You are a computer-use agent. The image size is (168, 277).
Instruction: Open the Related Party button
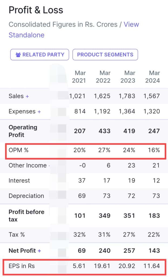pyautogui.click(x=40, y=55)
